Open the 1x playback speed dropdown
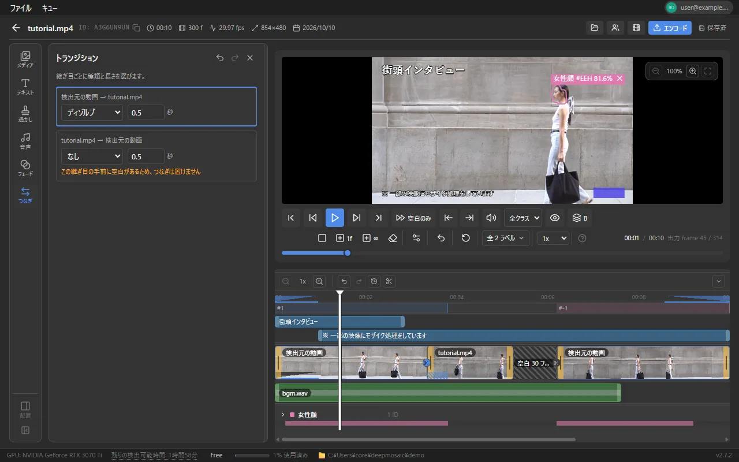The image size is (739, 462). (553, 238)
